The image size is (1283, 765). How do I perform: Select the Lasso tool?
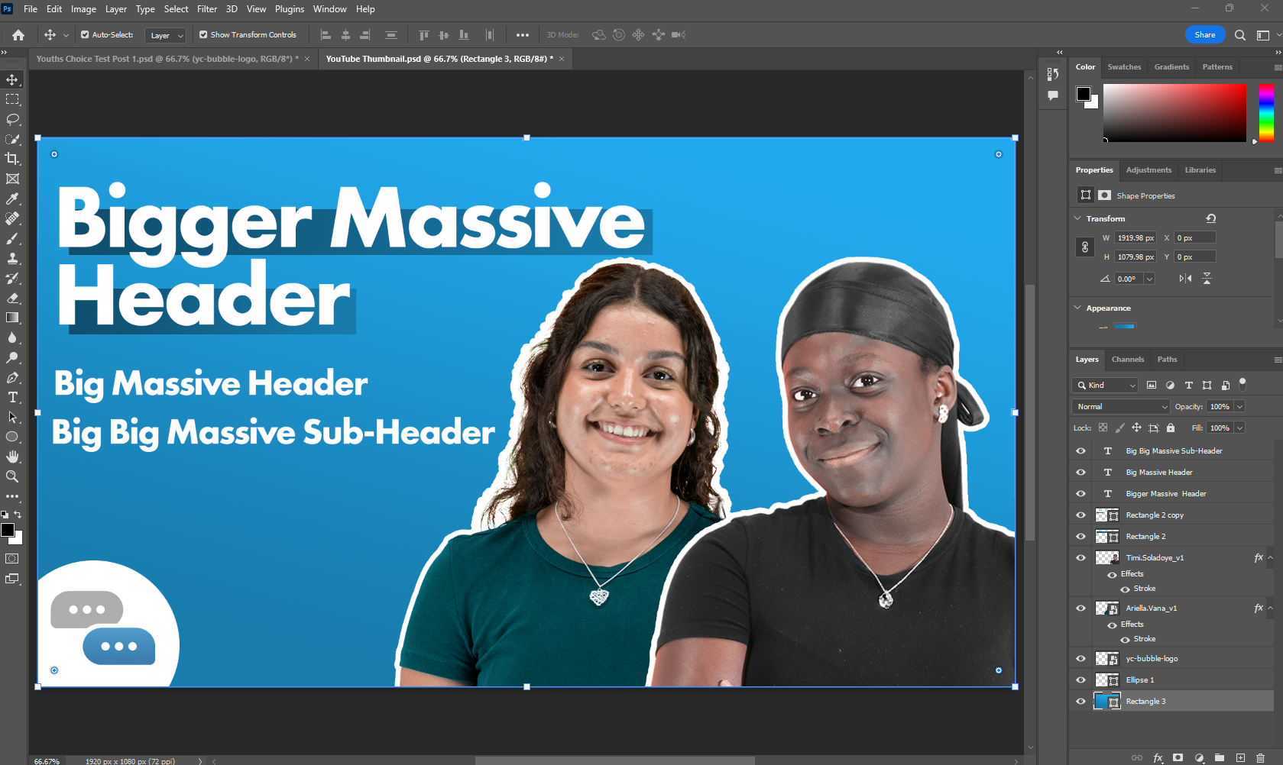[x=12, y=119]
